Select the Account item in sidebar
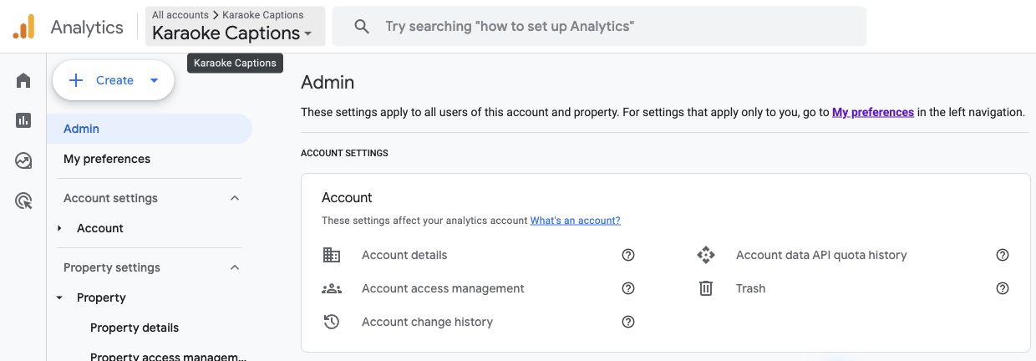Screen dimensions: 1036x361 (100, 228)
